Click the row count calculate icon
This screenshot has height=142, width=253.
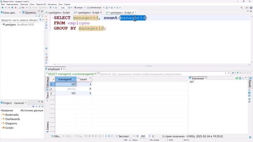click(x=149, y=136)
